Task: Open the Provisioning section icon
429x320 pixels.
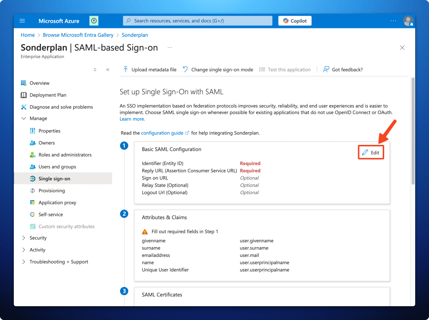Action: (32, 190)
